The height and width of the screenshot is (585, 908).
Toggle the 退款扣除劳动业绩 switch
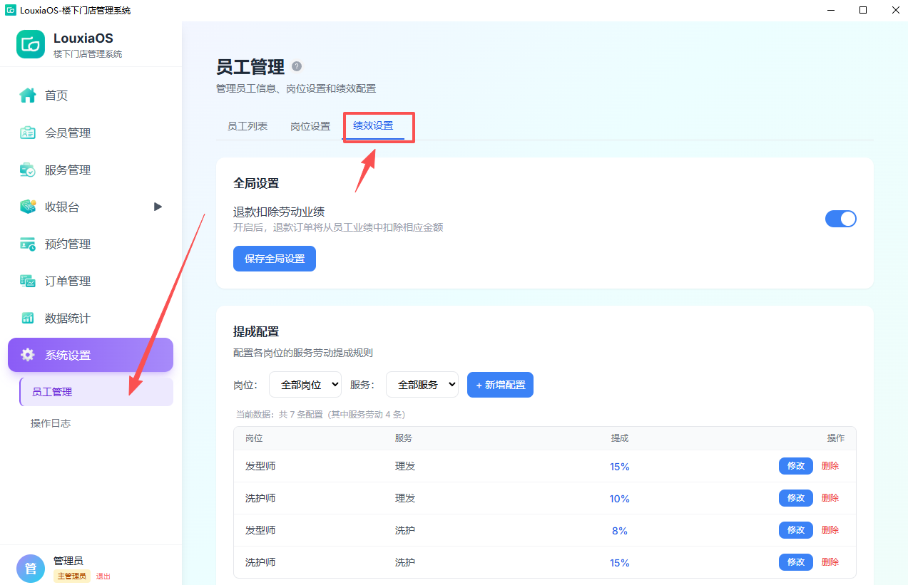point(840,219)
